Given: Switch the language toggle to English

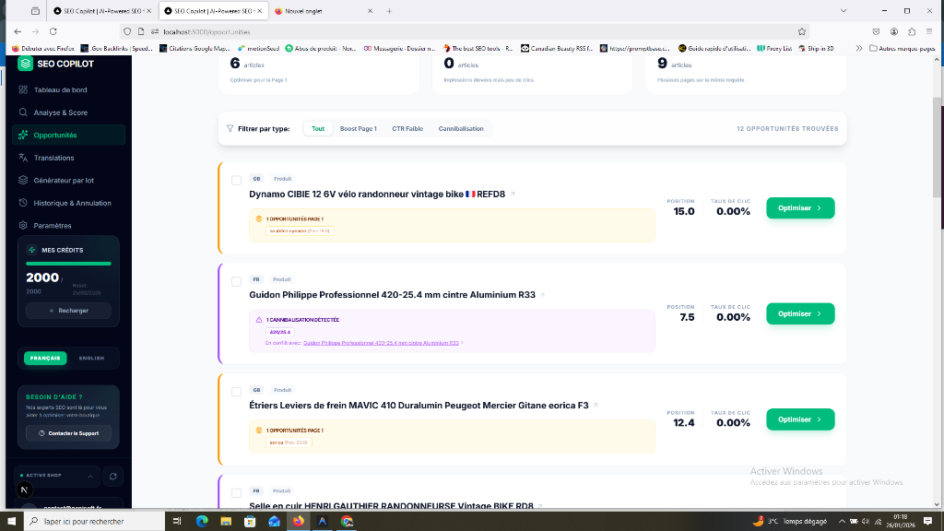Looking at the screenshot, I should (x=91, y=358).
